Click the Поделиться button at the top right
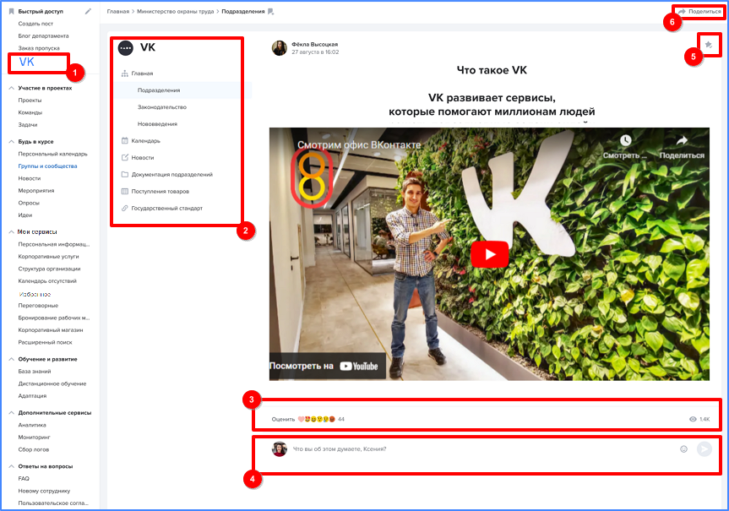Viewport: 729px width, 511px height. (699, 12)
